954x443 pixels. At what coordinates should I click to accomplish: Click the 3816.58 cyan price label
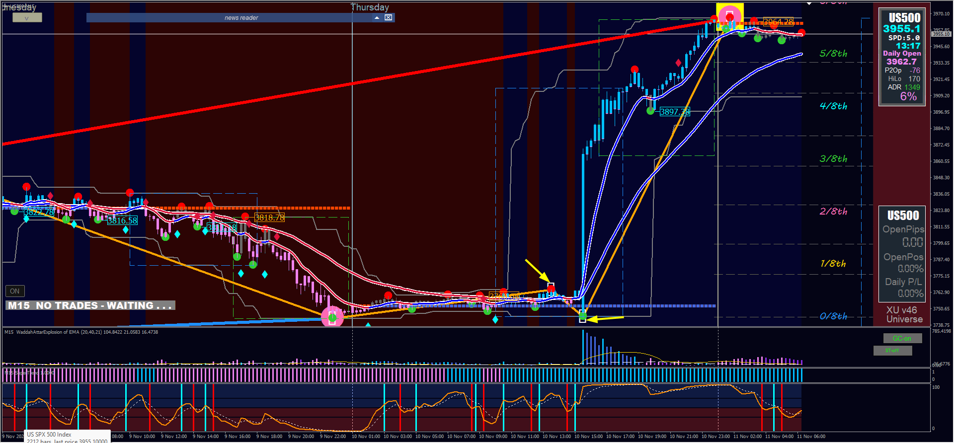pyautogui.click(x=122, y=221)
